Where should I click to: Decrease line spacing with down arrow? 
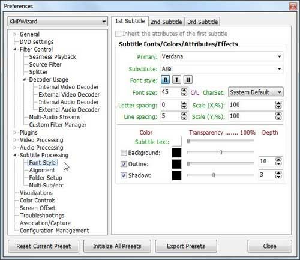[184, 118]
